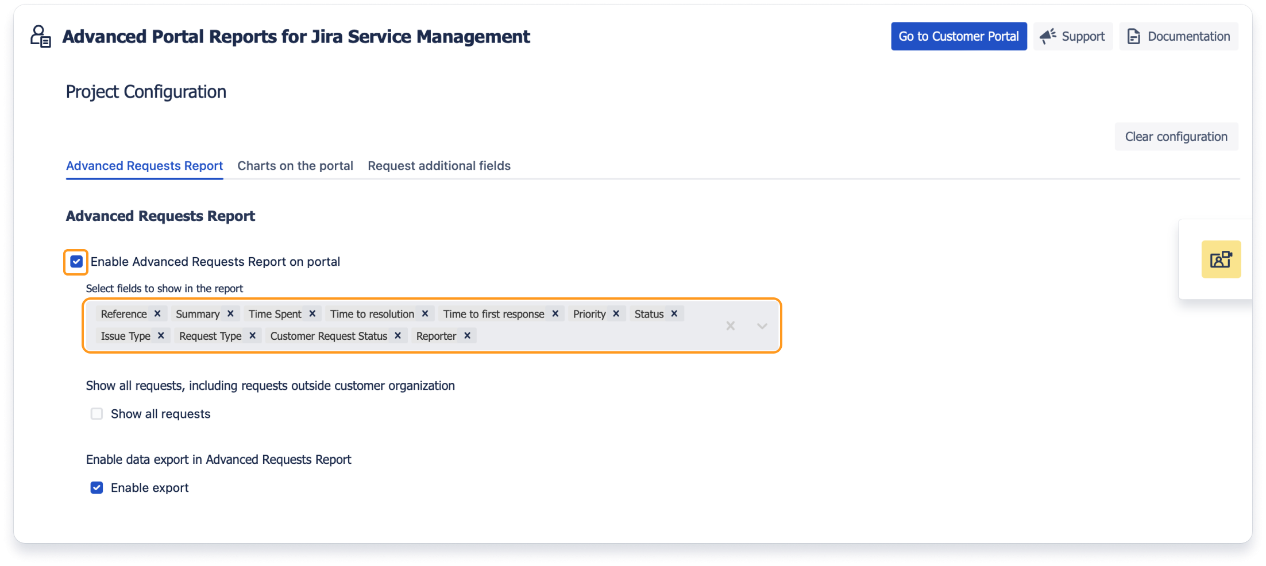Remove the Time Spent field tag

pos(312,313)
